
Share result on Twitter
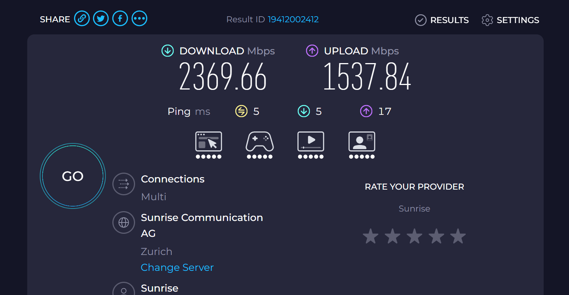tap(101, 19)
